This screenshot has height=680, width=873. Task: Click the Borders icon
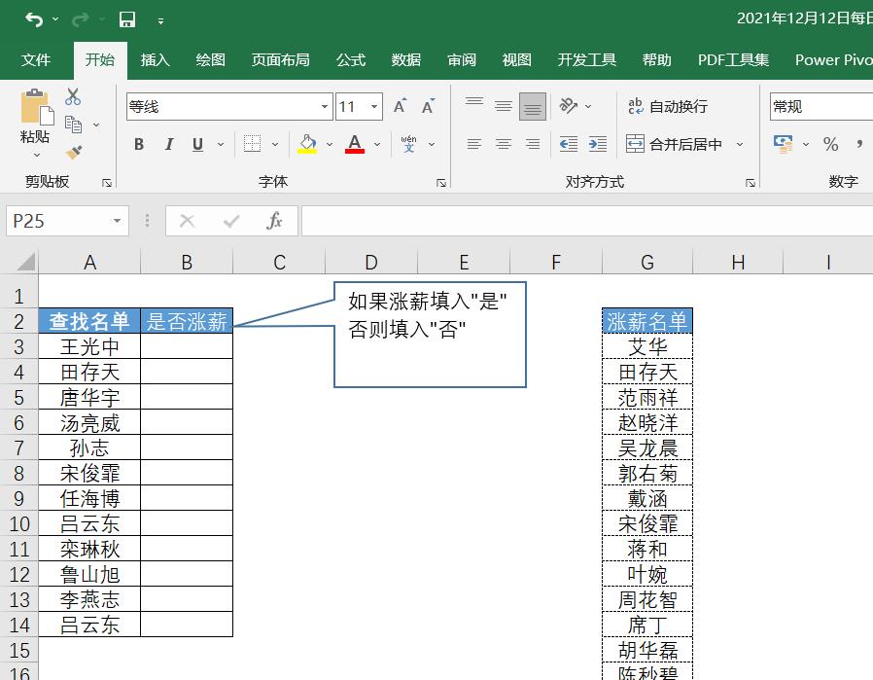click(252, 144)
